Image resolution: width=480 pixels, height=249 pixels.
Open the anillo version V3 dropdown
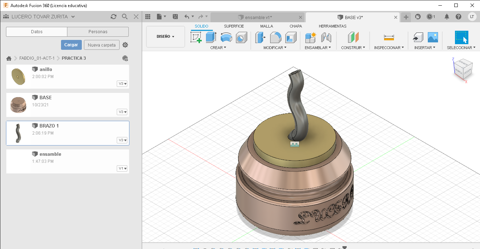click(122, 84)
